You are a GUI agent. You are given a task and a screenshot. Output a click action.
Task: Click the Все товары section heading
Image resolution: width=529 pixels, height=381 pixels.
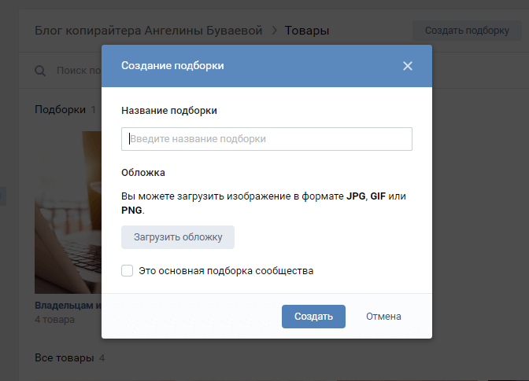click(x=63, y=358)
